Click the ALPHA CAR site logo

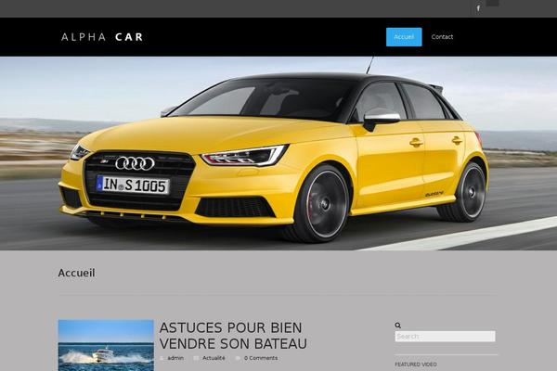102,37
